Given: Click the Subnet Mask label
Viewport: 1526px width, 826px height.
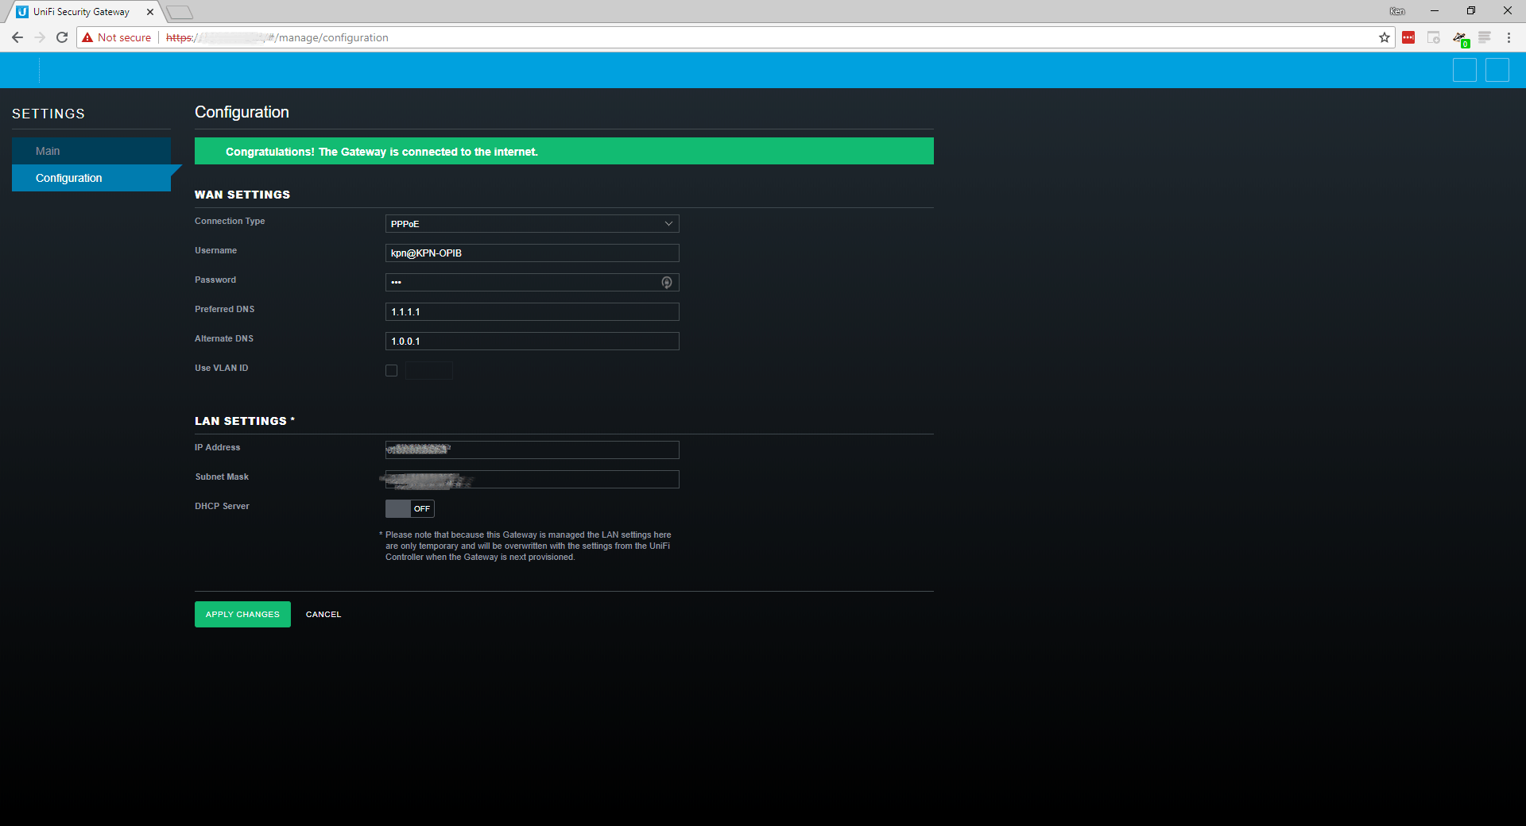Looking at the screenshot, I should (x=222, y=477).
